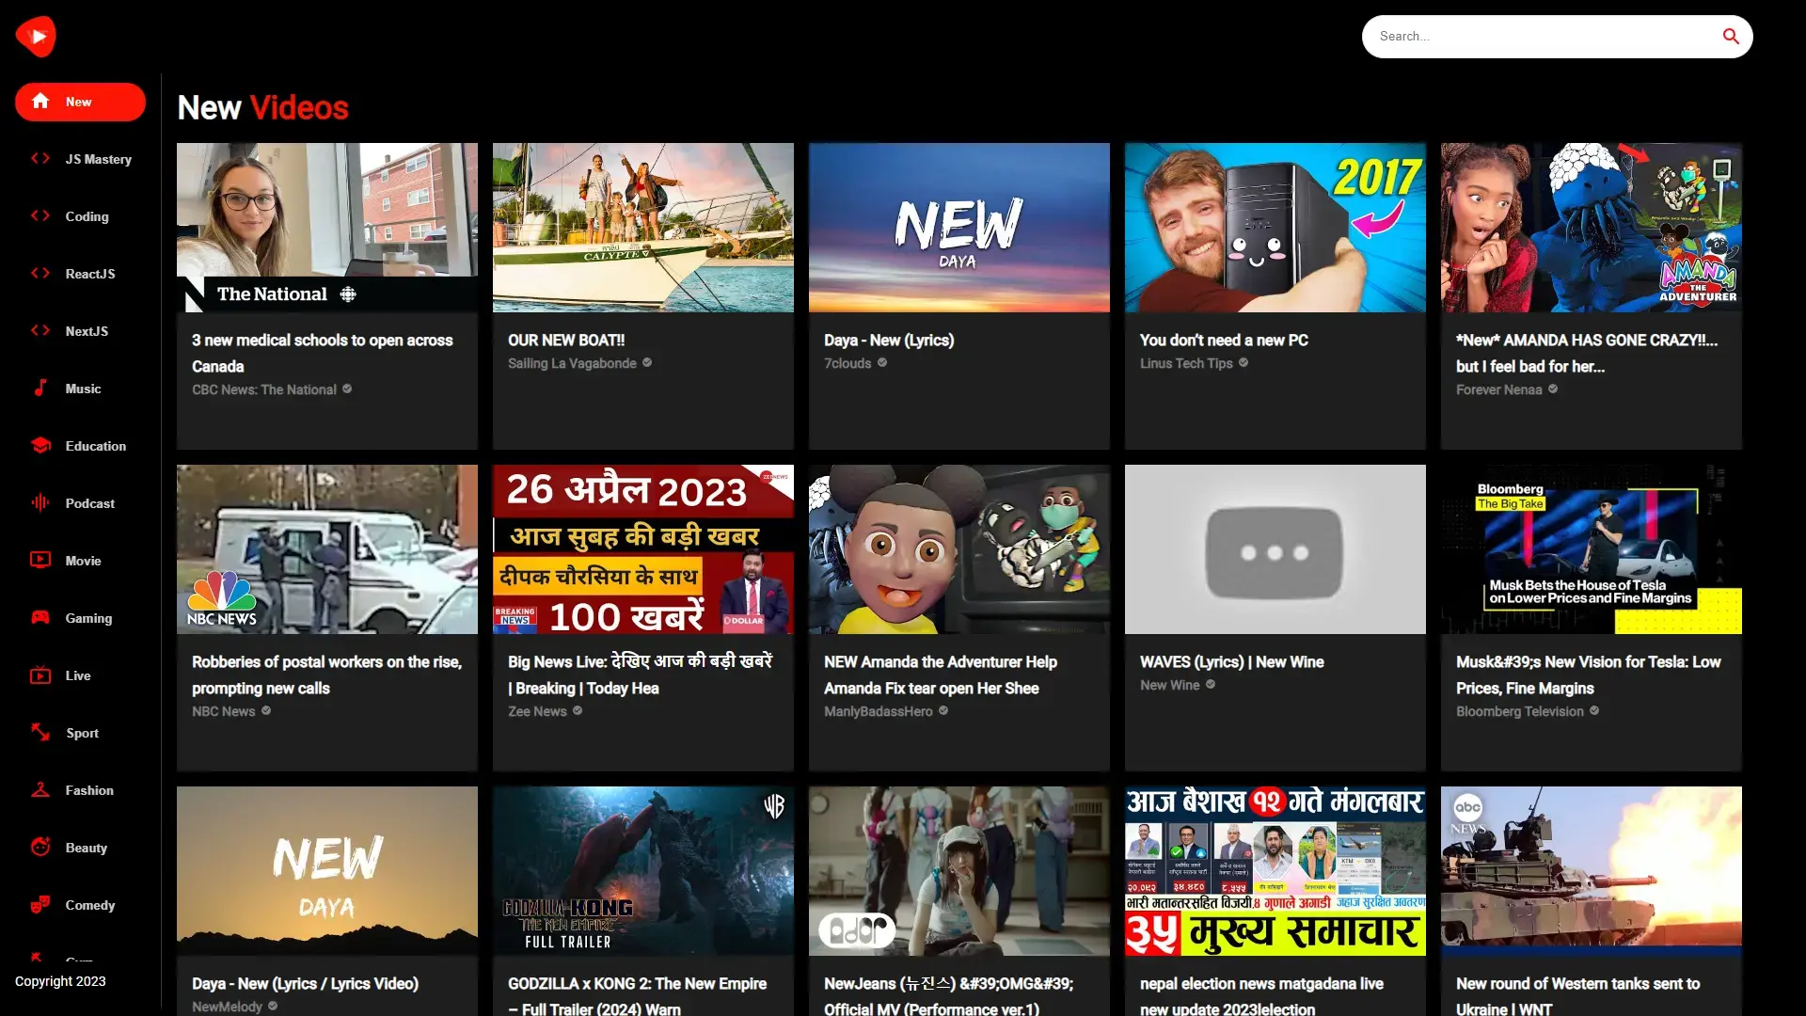Open the NewJeans OMG performance thumbnail

[x=959, y=871]
